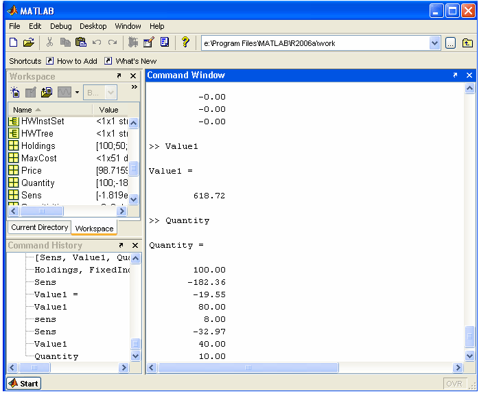Open current directory path dropdown
Screen dimensions: 479x394
(x=434, y=43)
